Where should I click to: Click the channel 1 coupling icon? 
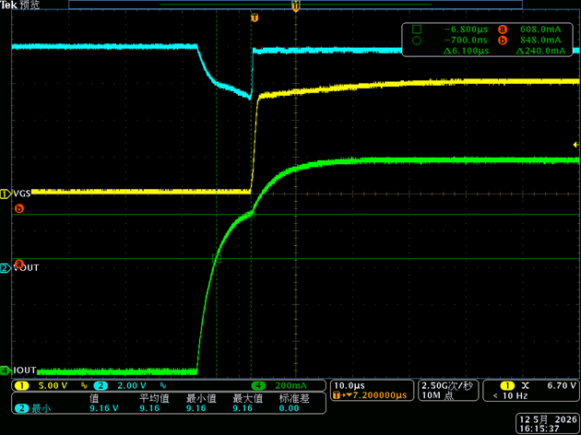[x=84, y=386]
